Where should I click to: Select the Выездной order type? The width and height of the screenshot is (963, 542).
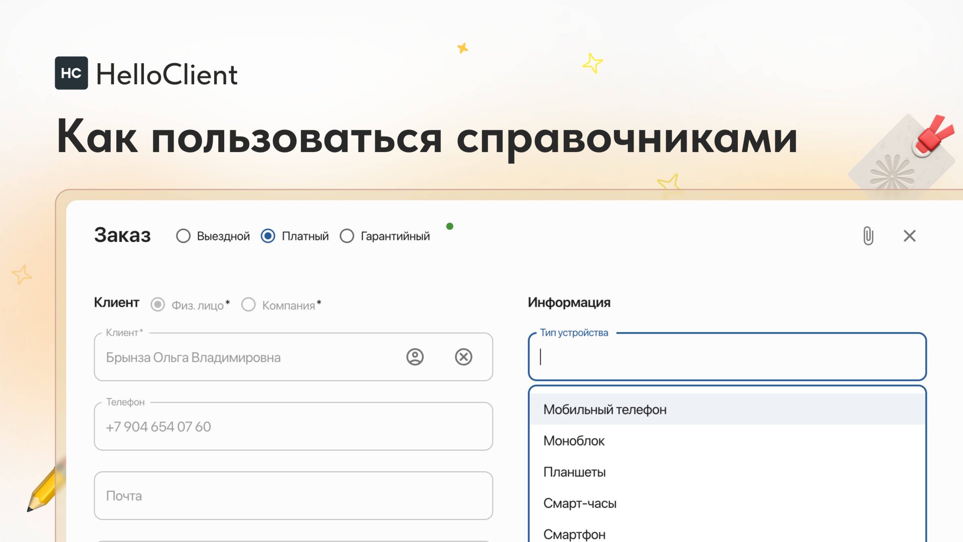tap(184, 236)
